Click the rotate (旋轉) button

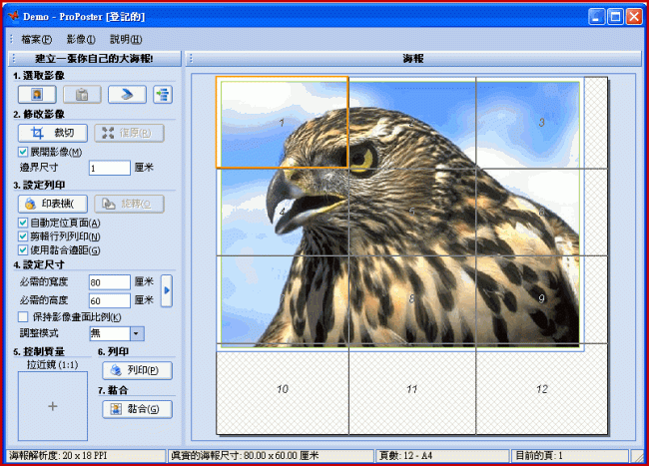129,204
